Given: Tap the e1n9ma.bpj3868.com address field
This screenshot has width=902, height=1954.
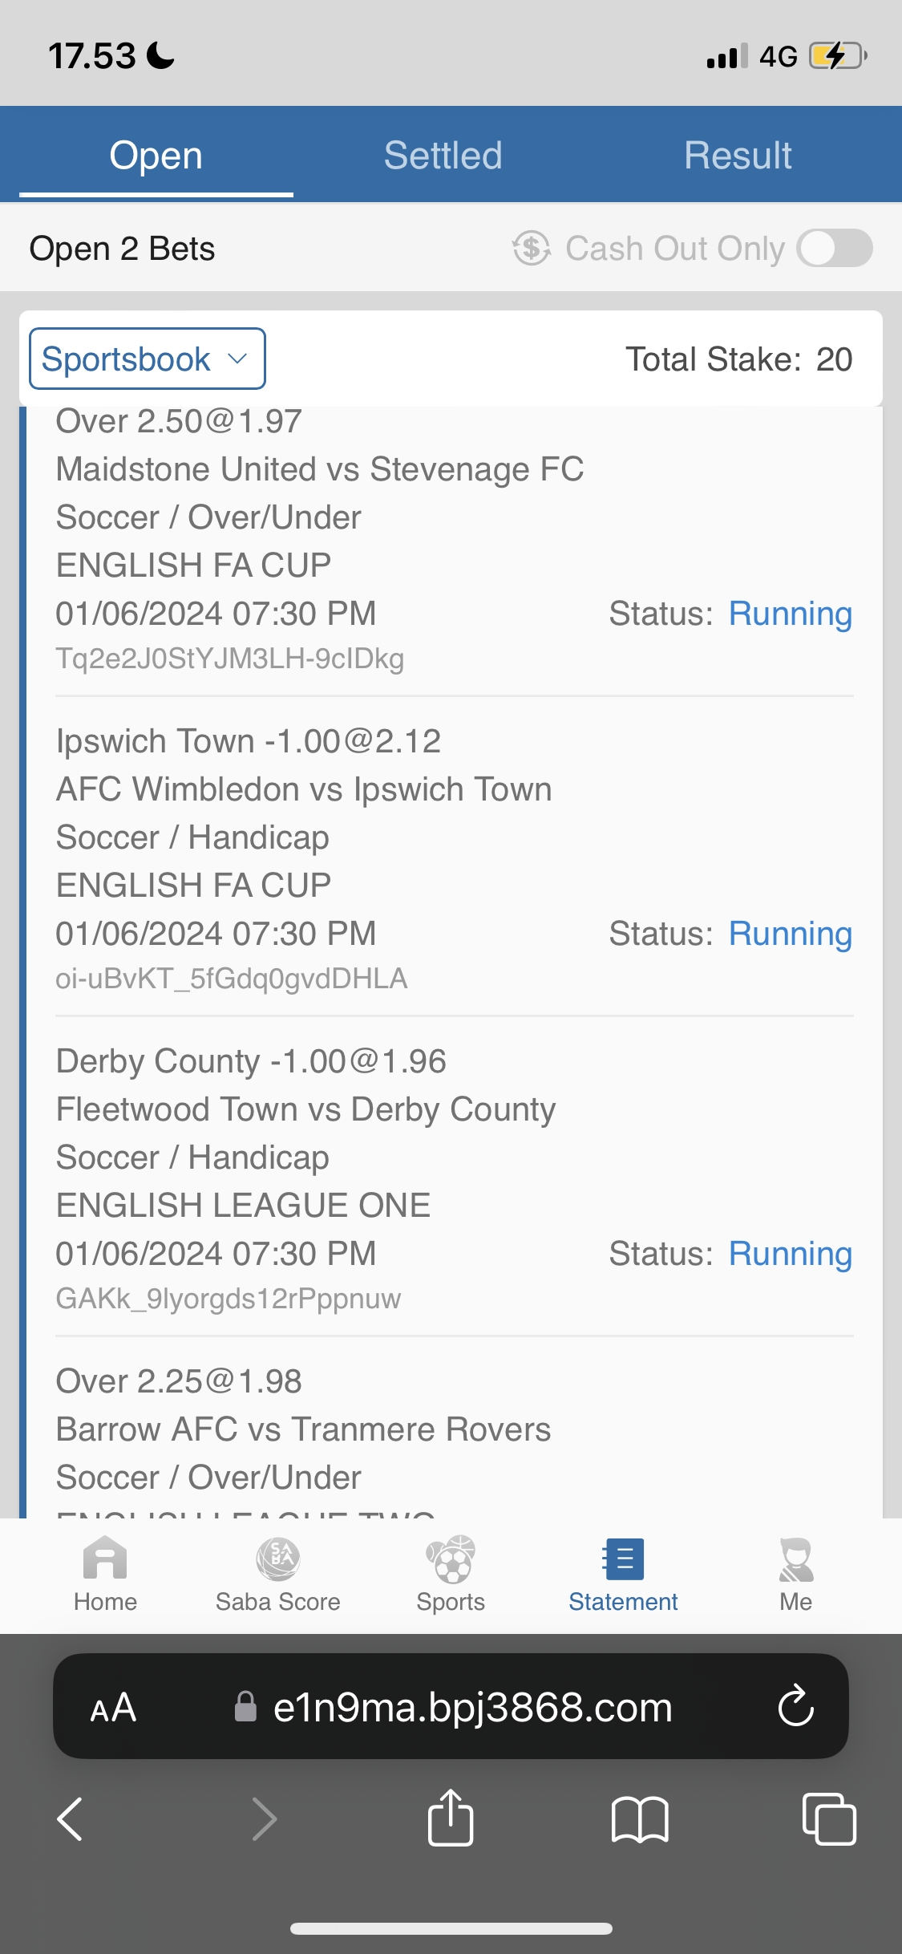Looking at the screenshot, I should tap(471, 1707).
